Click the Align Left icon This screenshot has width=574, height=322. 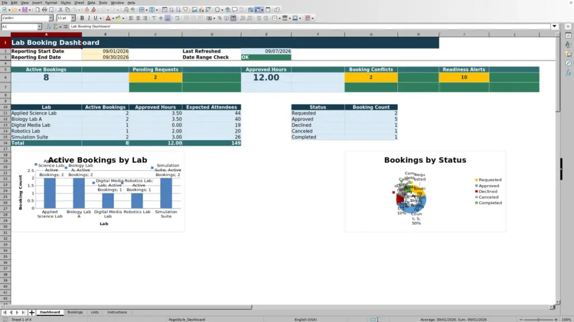(131, 18)
